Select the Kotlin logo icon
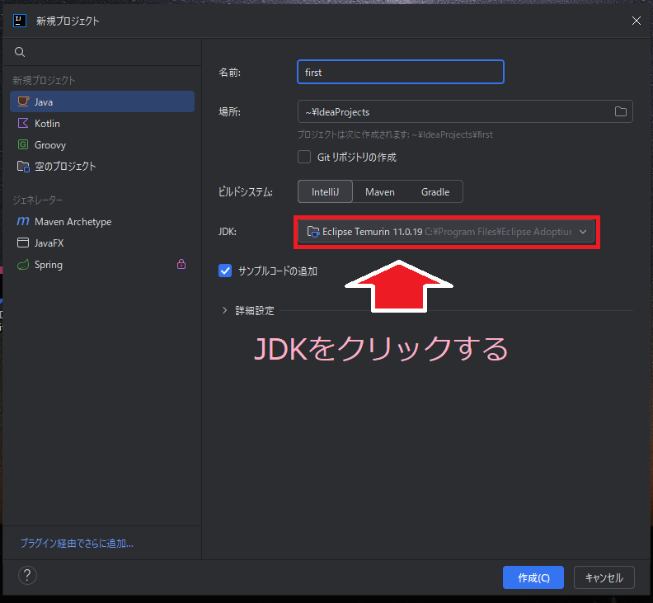The image size is (653, 603). (23, 124)
